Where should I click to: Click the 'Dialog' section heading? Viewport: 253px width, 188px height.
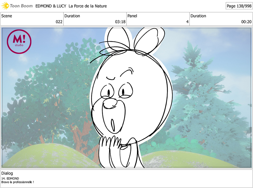pyautogui.click(x=7, y=173)
